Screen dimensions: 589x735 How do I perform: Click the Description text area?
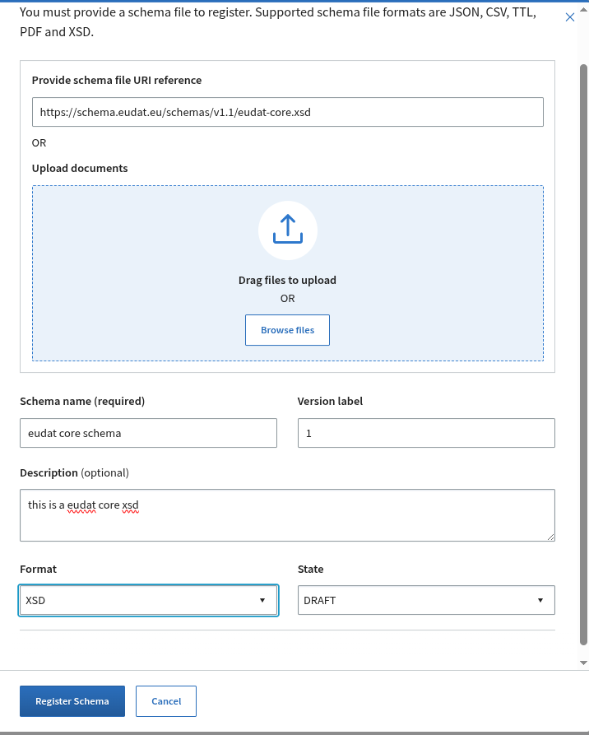287,515
